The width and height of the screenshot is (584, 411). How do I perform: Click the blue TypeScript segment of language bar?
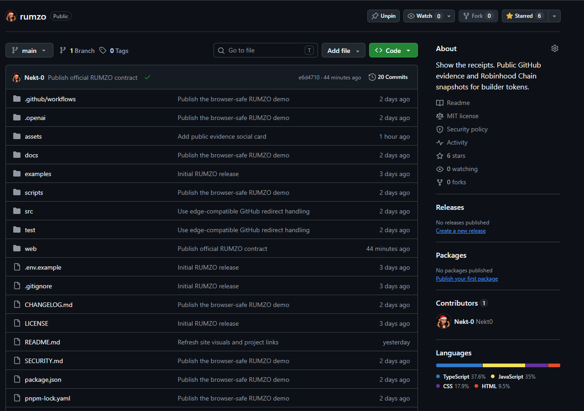(x=459, y=365)
